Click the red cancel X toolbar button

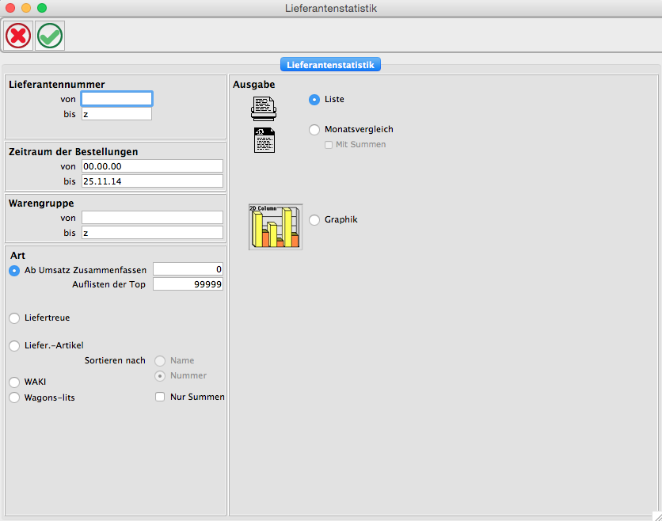click(18, 36)
